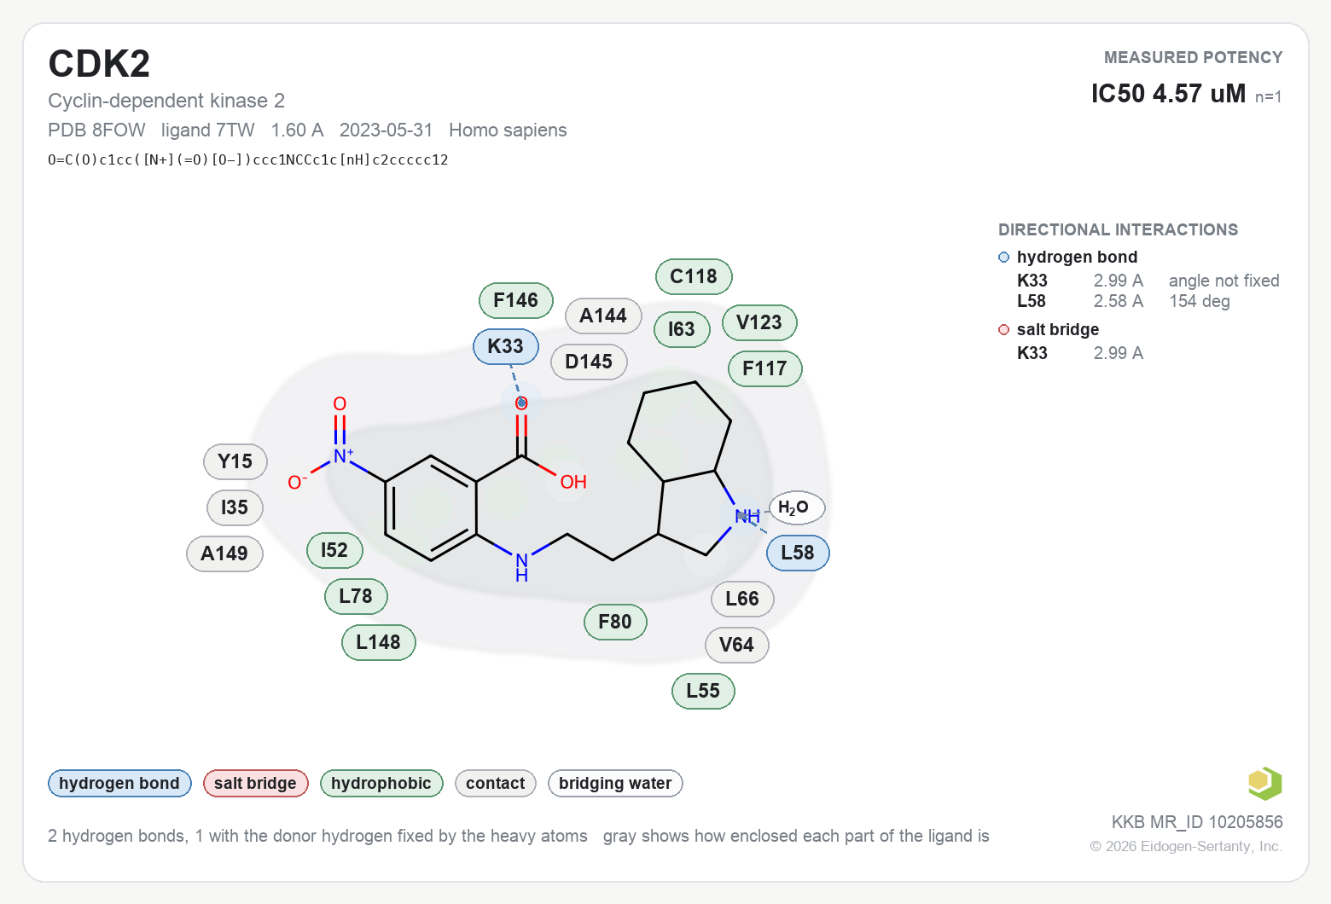
Task: Select the SMILES string under the header
Action: 248,159
